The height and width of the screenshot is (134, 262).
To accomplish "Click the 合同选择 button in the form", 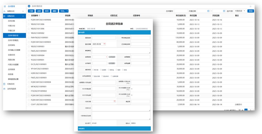I will tap(112, 57).
